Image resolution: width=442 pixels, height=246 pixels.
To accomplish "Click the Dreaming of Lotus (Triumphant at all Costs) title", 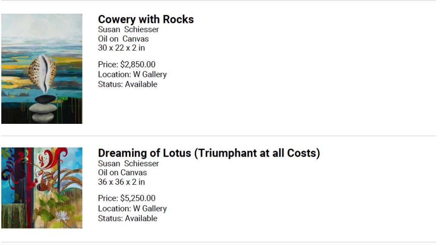I will tap(209, 153).
